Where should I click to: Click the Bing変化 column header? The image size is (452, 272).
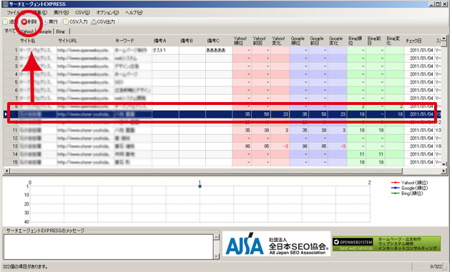tap(394, 41)
